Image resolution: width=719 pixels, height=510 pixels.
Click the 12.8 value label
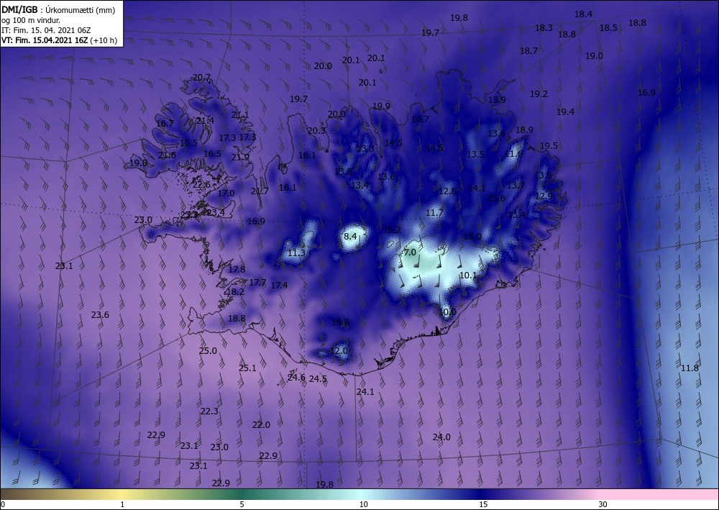click(x=447, y=191)
